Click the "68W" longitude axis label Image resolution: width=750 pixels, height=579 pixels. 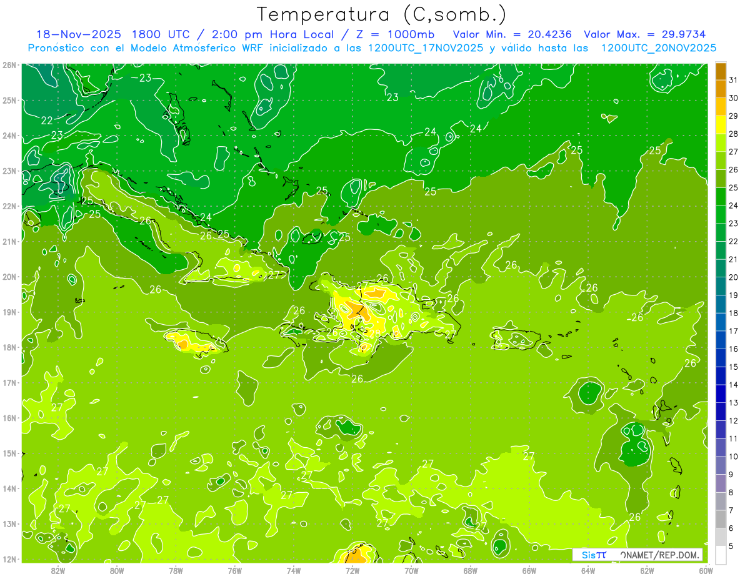coord(470,570)
